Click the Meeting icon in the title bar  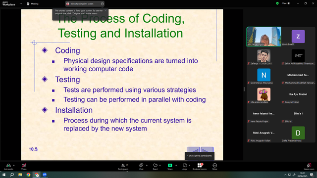coord(28,3)
